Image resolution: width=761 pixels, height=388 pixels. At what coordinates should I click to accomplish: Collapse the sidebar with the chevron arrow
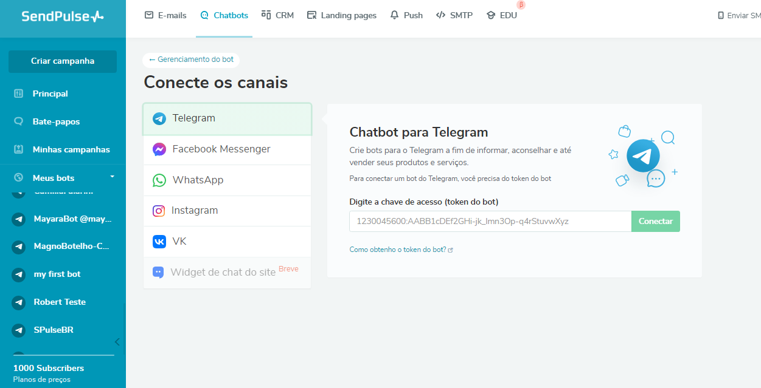[x=117, y=342]
